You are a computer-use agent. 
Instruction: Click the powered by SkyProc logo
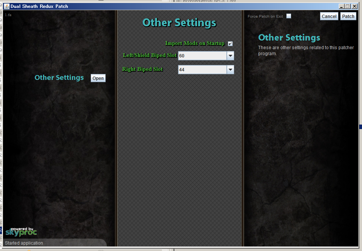tap(21, 232)
